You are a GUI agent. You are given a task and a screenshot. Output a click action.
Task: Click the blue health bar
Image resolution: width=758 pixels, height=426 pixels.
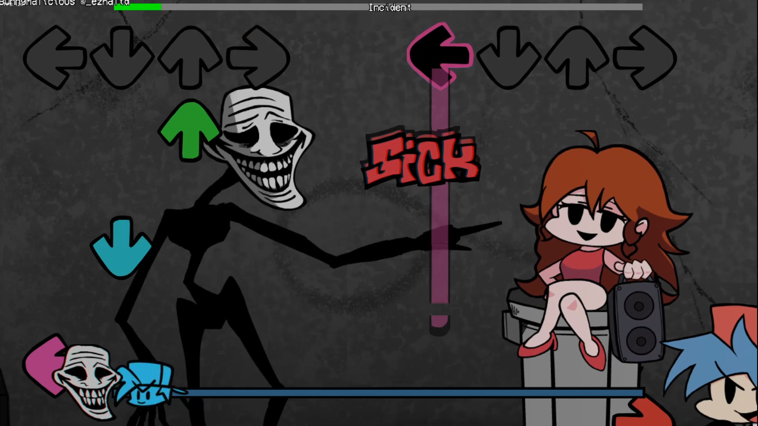click(x=407, y=393)
